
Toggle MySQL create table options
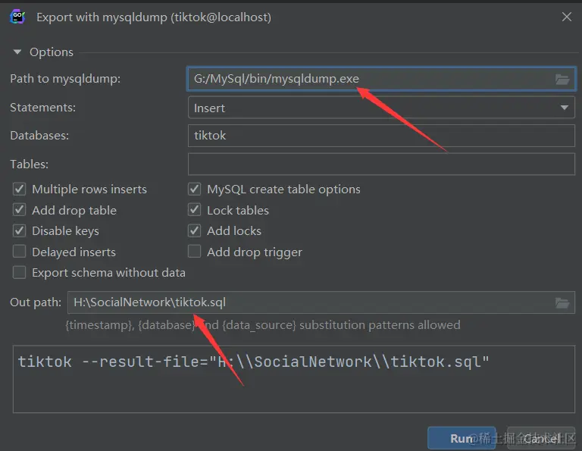pyautogui.click(x=195, y=189)
